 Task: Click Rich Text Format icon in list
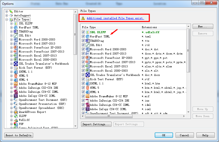click(87, 79)
